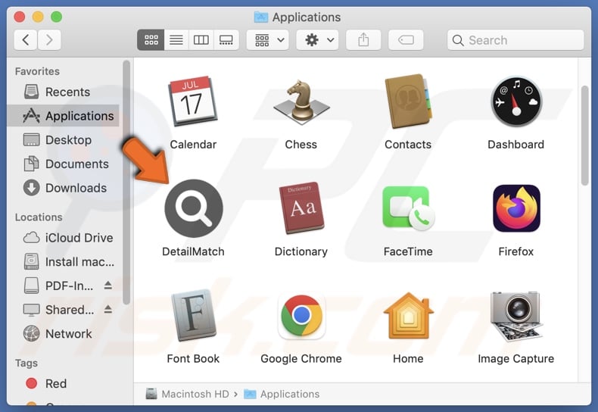
Task: Open iCloud Drive in the sidebar
Action: coord(64,238)
